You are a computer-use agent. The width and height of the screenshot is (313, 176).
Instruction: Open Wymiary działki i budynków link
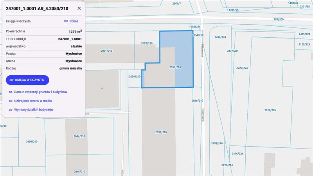click(x=34, y=110)
